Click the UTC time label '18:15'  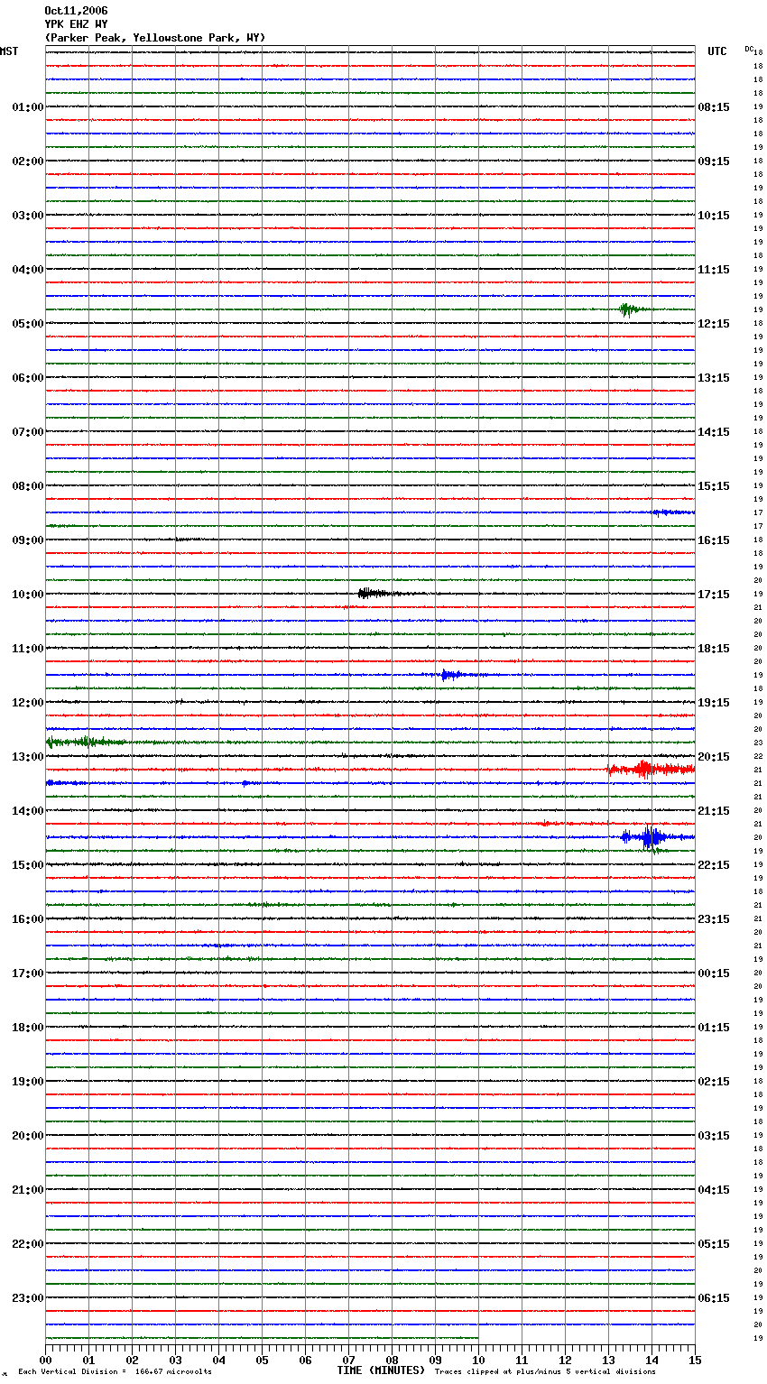click(x=714, y=649)
